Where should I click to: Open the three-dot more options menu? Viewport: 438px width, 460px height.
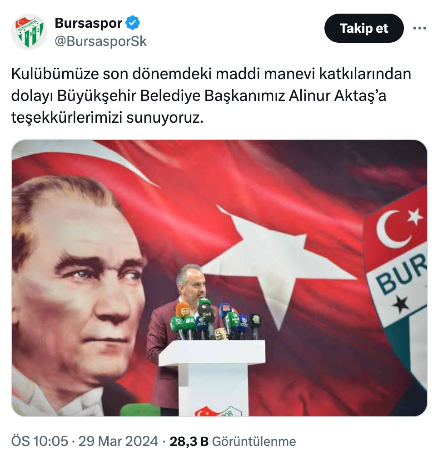pyautogui.click(x=419, y=28)
